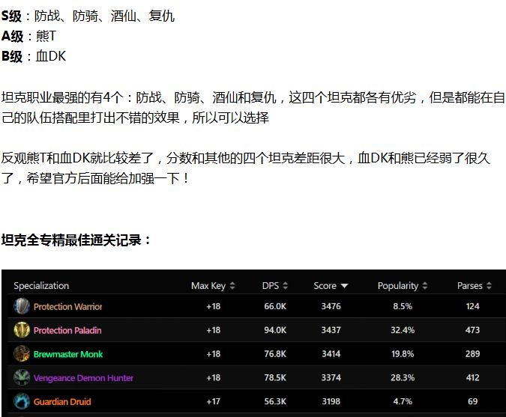Click the Guardian Druid spec icon
This screenshot has height=417, width=506.
pyautogui.click(x=22, y=402)
